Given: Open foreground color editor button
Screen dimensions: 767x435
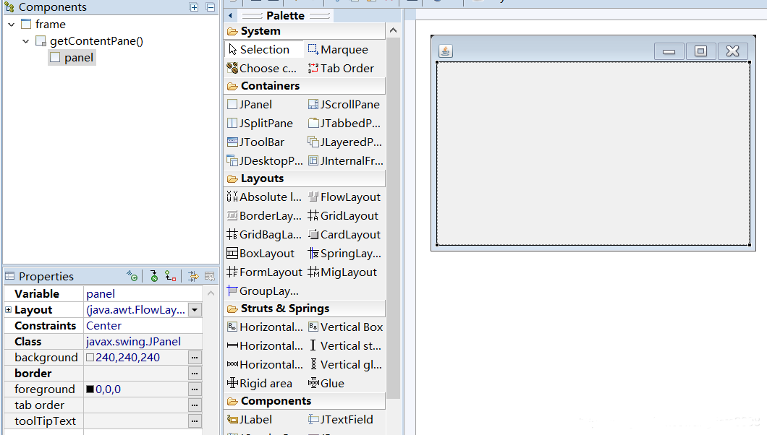Looking at the screenshot, I should (195, 389).
